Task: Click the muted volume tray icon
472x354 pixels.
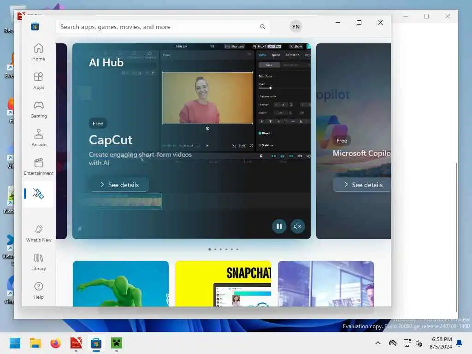Action: point(419,343)
